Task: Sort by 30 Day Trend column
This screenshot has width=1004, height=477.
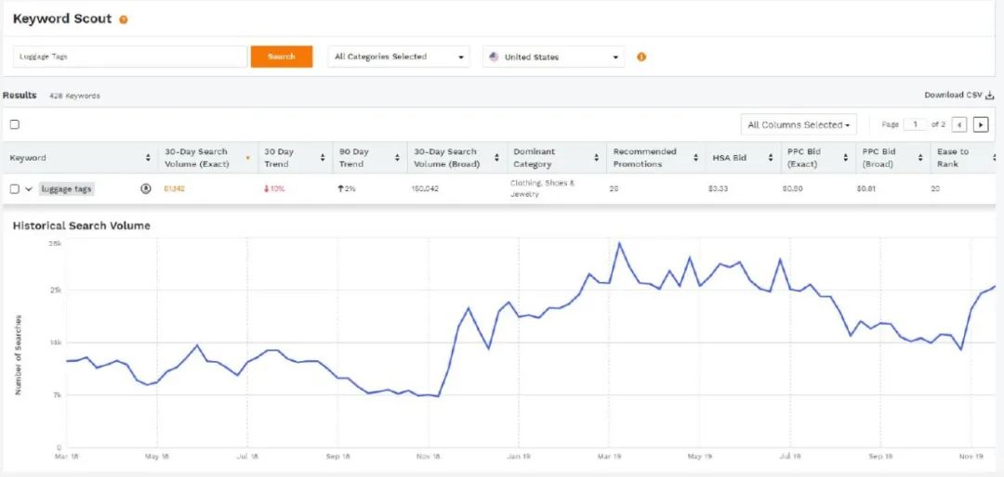Action: tap(324, 158)
